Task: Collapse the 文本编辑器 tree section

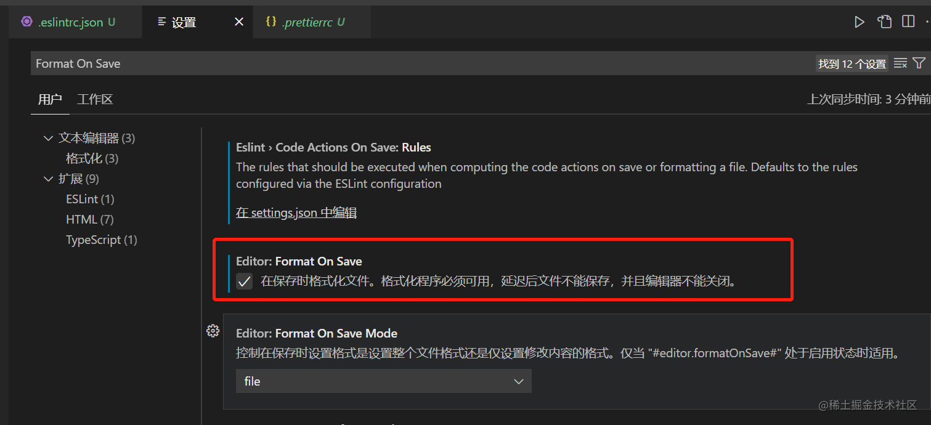Action: (x=49, y=139)
